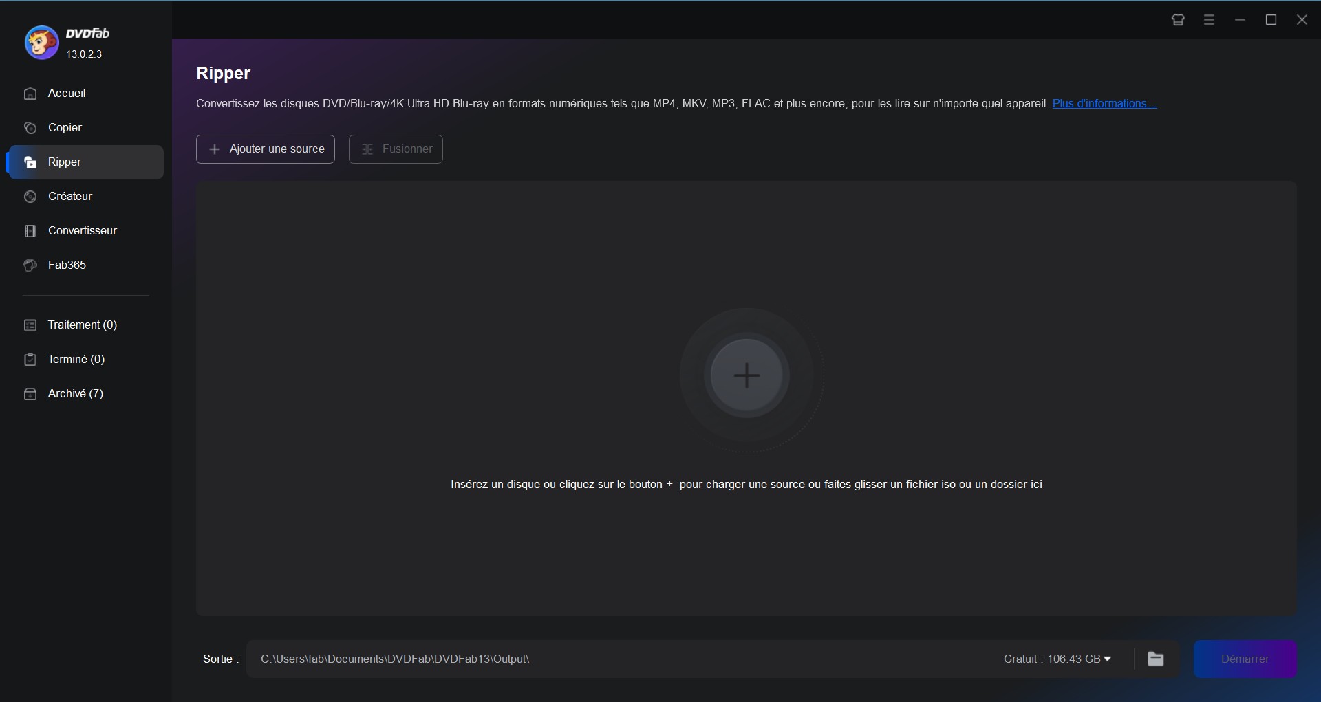Click the DVDFab monkey logo
Image resolution: width=1321 pixels, height=702 pixels.
coord(41,43)
